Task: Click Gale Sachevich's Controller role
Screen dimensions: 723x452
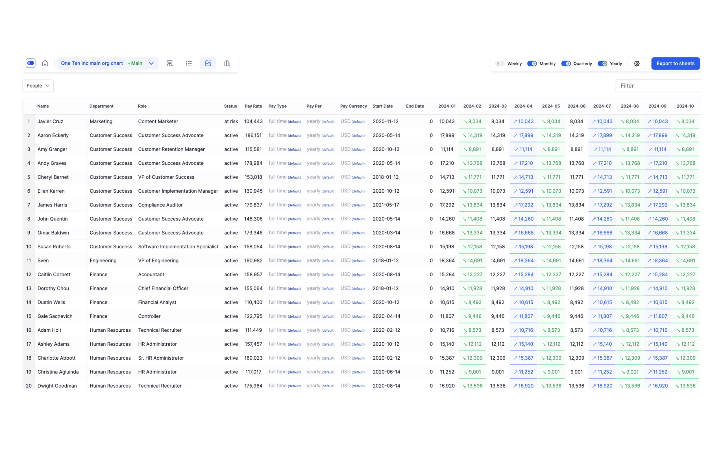Action: pos(149,316)
